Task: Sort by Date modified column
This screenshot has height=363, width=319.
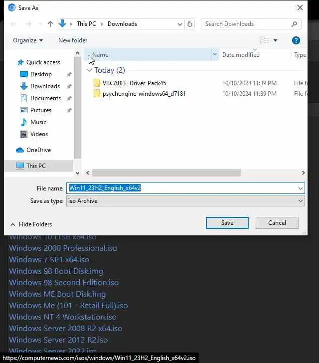Action: 241,55
